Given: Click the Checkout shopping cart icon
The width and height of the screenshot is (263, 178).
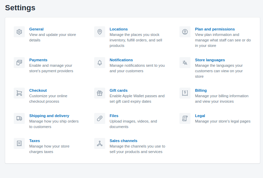Looking at the screenshot, I should tap(19, 93).
